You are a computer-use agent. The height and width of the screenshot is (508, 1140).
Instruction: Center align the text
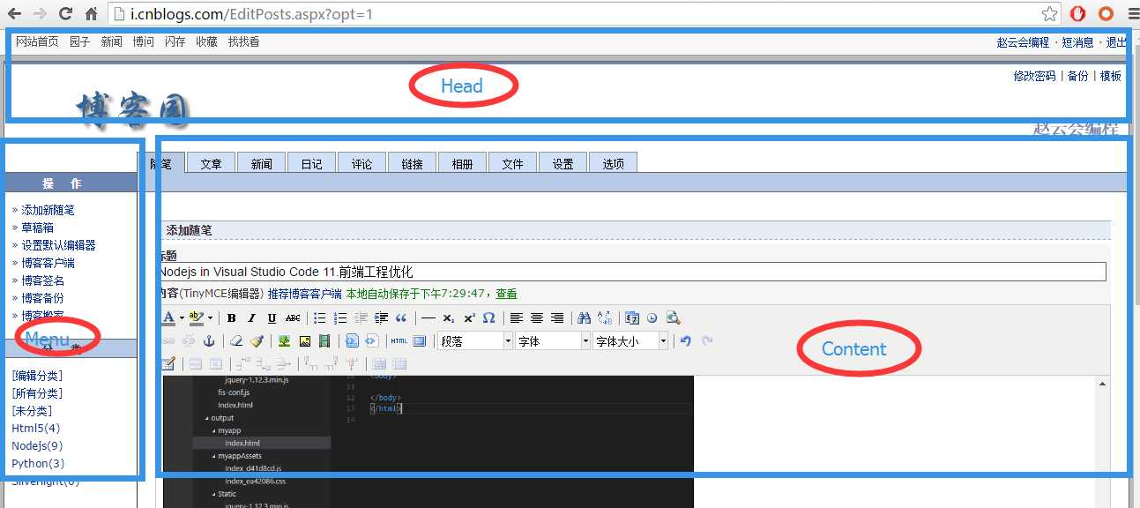click(x=537, y=317)
